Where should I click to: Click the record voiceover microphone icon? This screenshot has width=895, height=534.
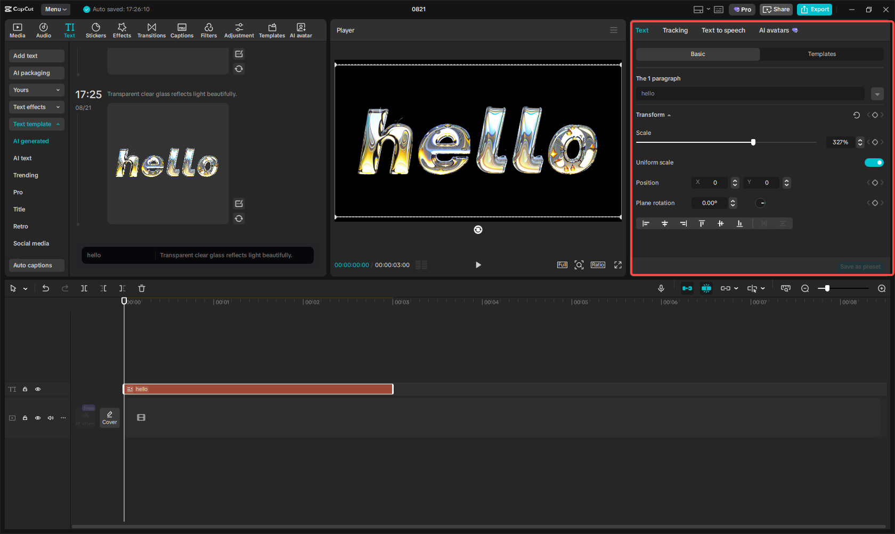click(661, 288)
